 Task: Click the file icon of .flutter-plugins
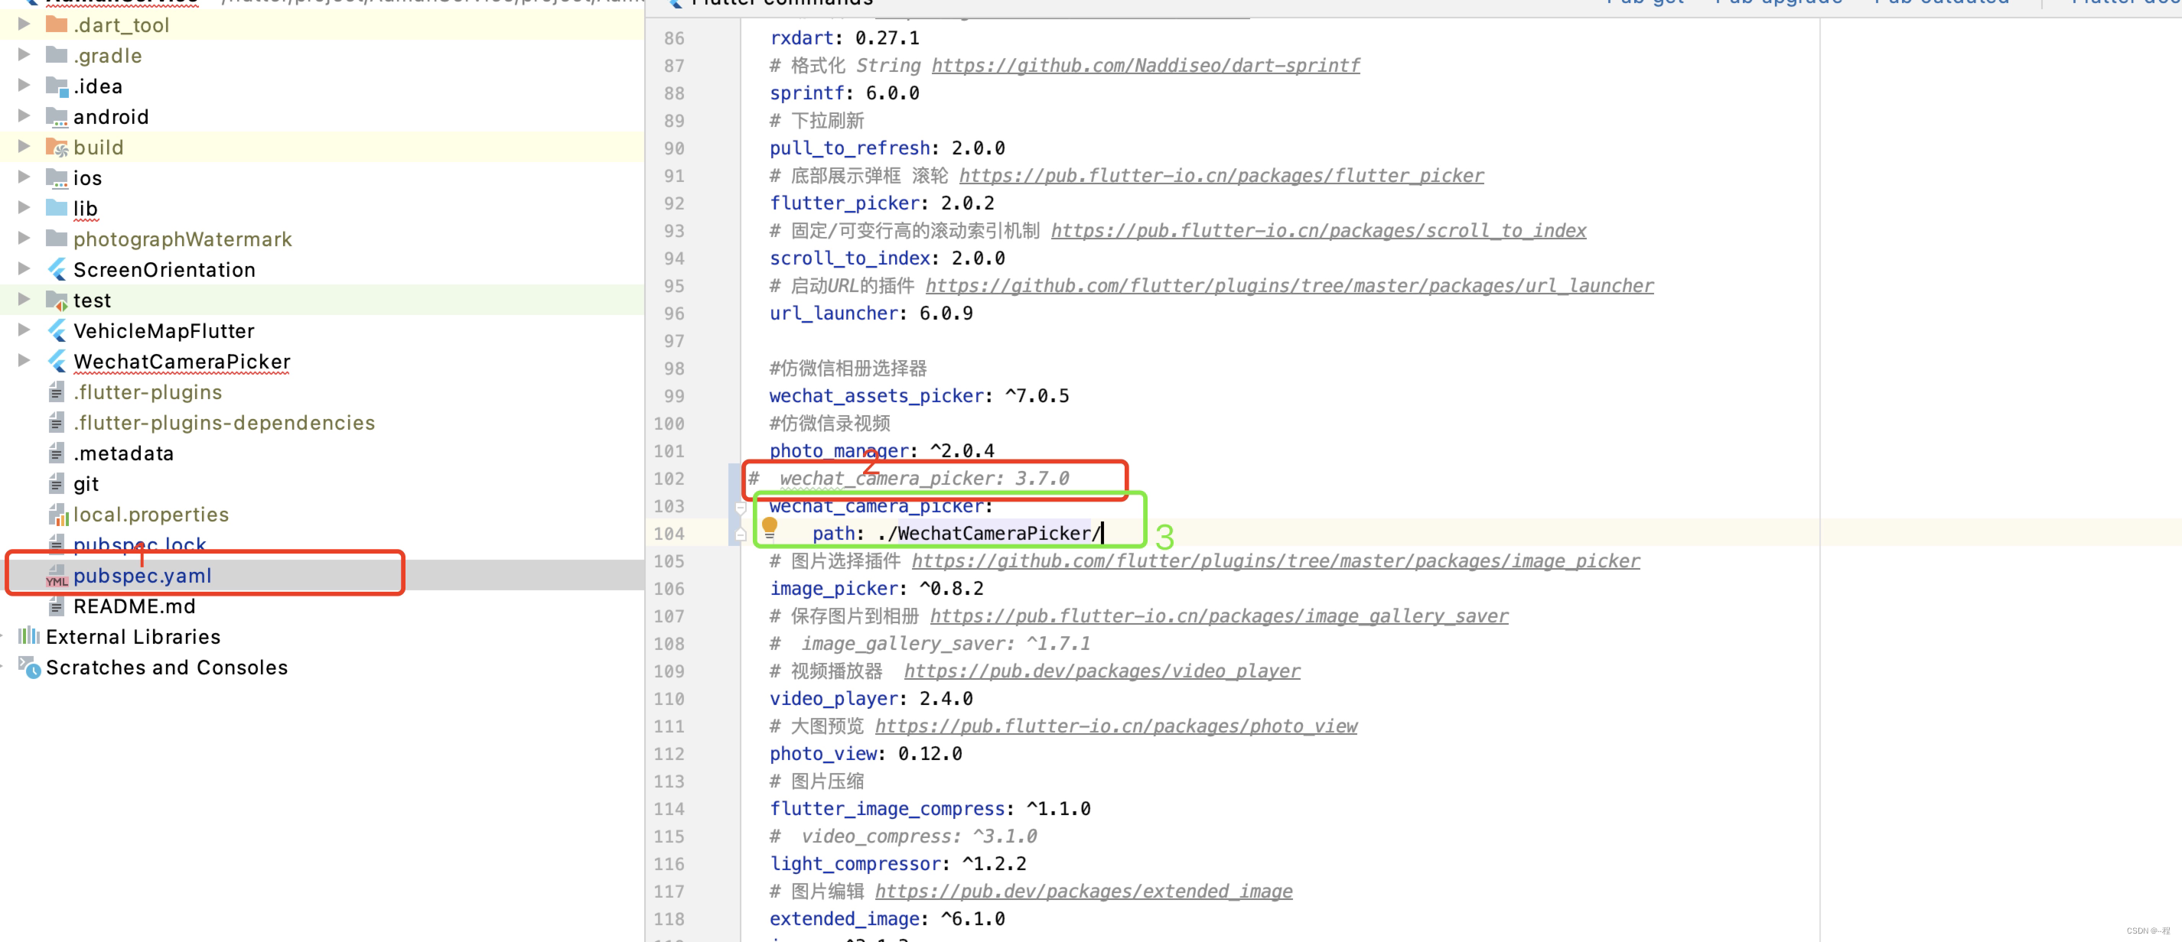tap(56, 392)
